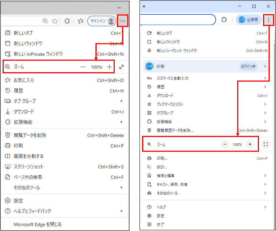Screen dimensions: 276x231
Task: Click Edge address bar zoom magnifier icon
Action: tap(46, 21)
